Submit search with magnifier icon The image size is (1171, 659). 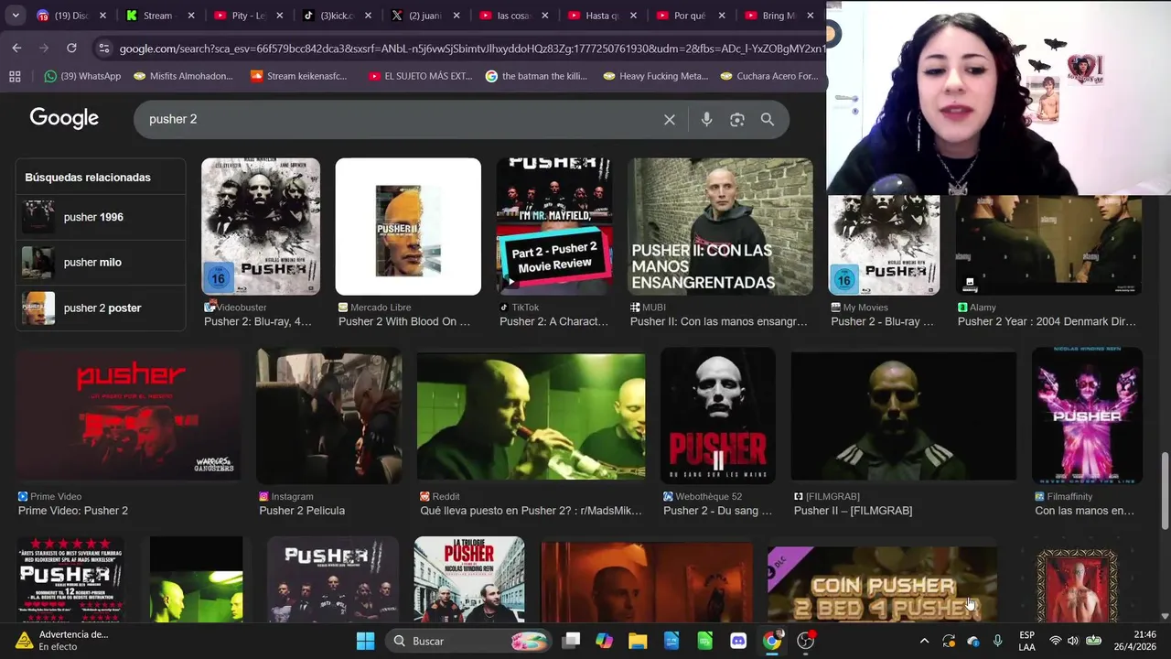coord(768,120)
